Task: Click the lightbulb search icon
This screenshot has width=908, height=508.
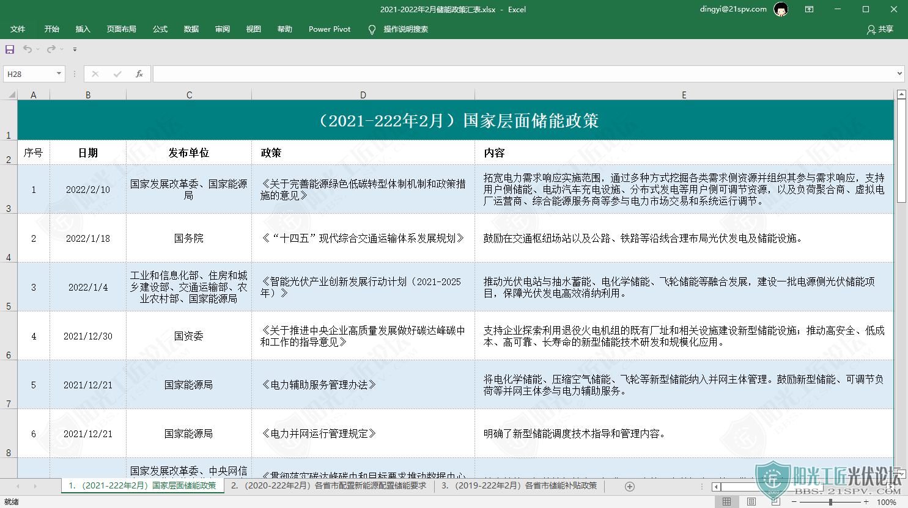Action: [372, 30]
